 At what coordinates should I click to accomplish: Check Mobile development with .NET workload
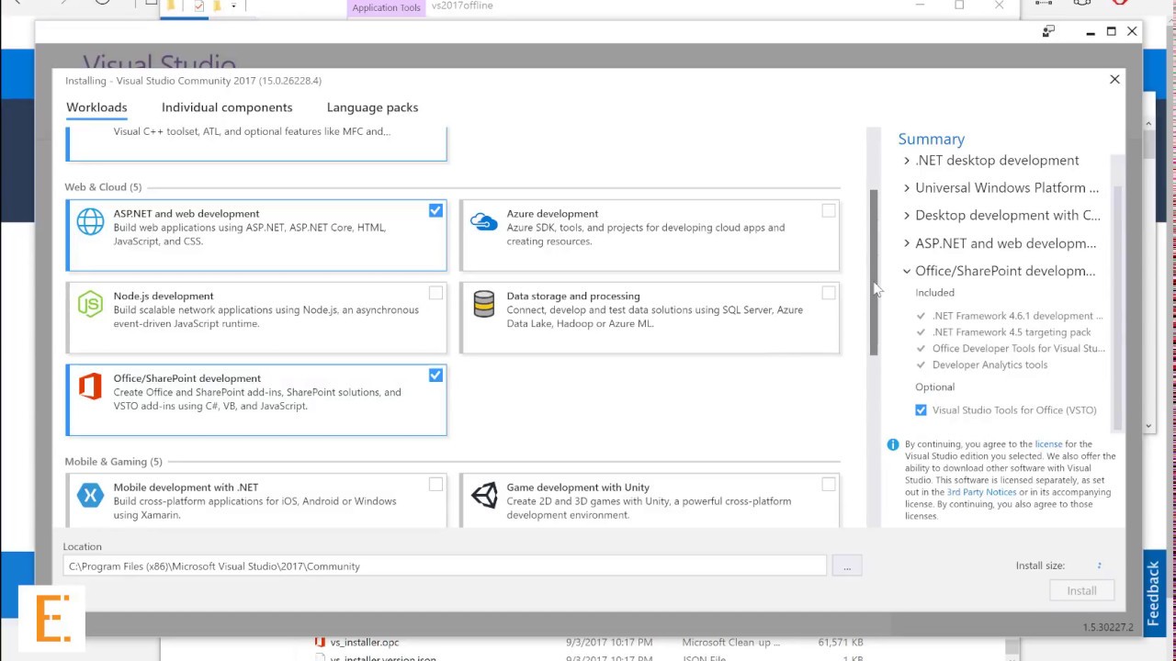coord(435,484)
